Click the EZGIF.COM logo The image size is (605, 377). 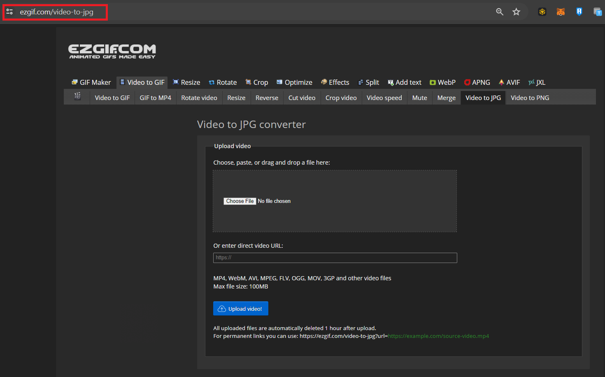click(x=112, y=50)
